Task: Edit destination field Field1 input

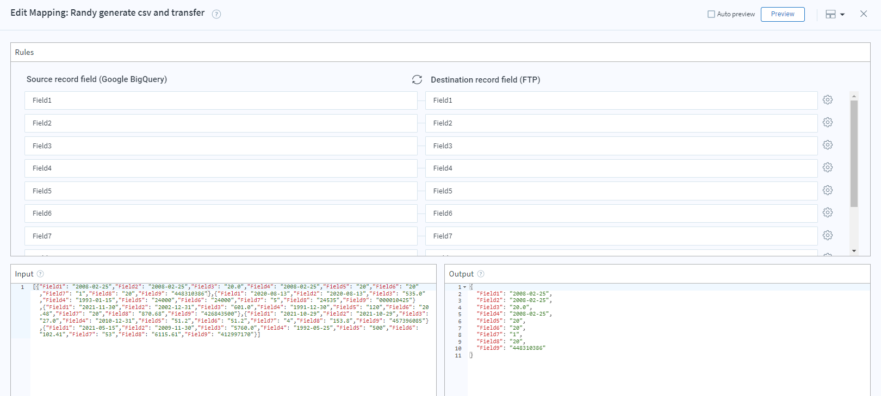Action: (x=622, y=100)
